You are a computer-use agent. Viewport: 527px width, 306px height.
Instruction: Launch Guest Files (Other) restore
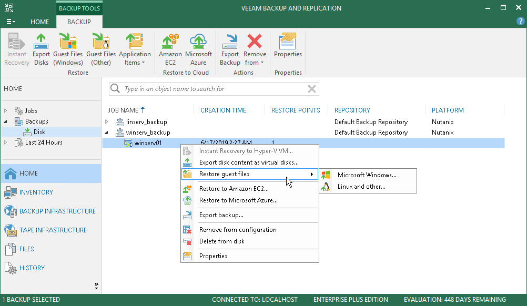point(101,48)
